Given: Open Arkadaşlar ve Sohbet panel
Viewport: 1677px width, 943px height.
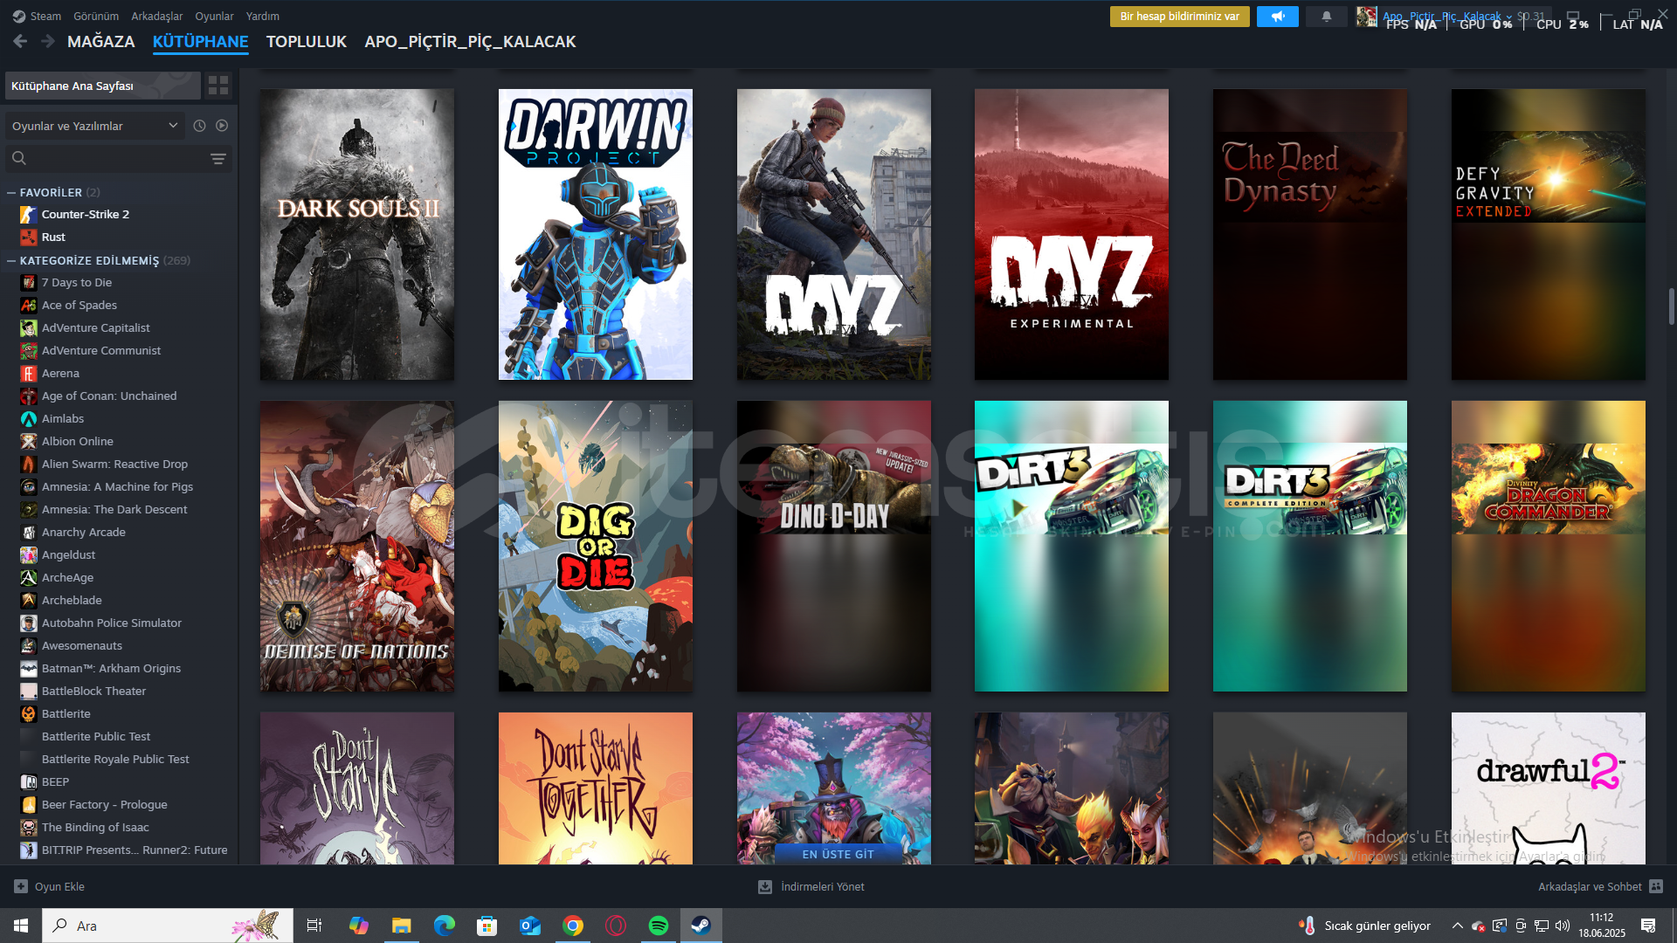Looking at the screenshot, I should [1600, 886].
